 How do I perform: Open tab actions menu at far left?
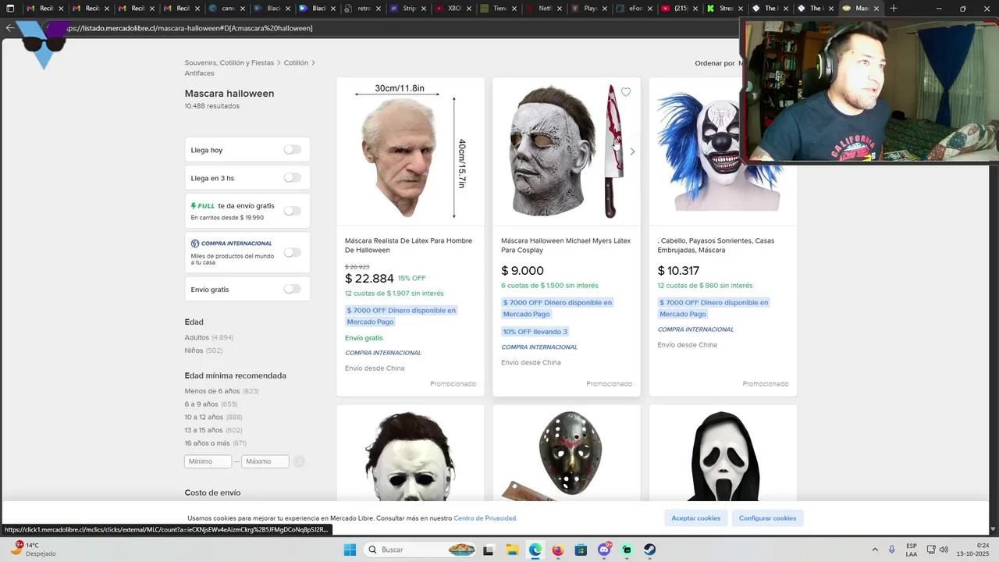[x=10, y=9]
